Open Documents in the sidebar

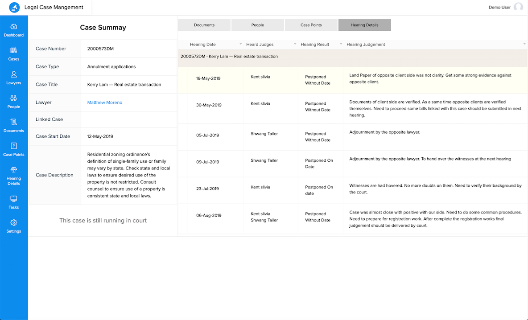(x=13, y=126)
